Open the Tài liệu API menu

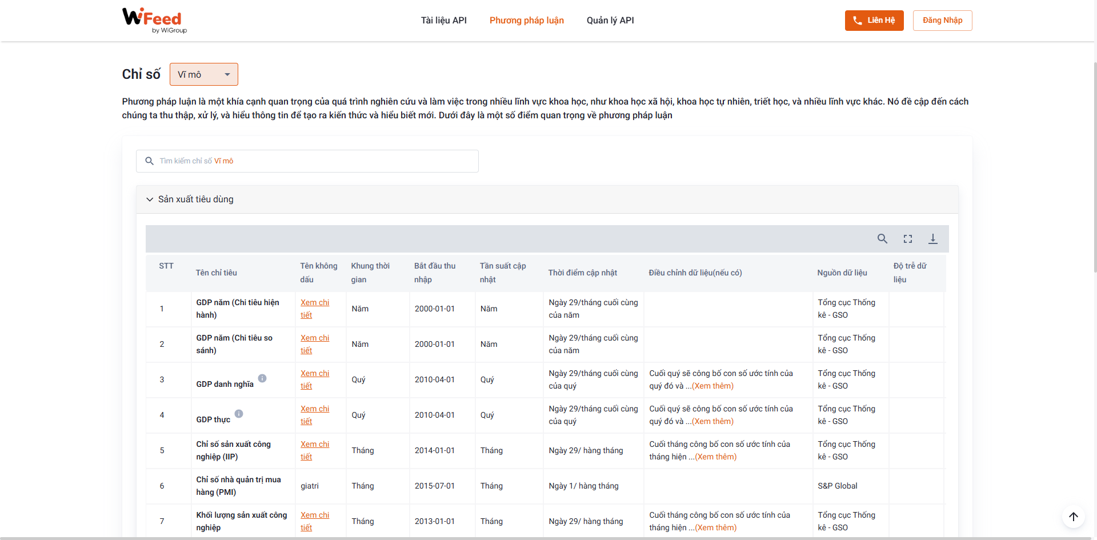click(443, 21)
